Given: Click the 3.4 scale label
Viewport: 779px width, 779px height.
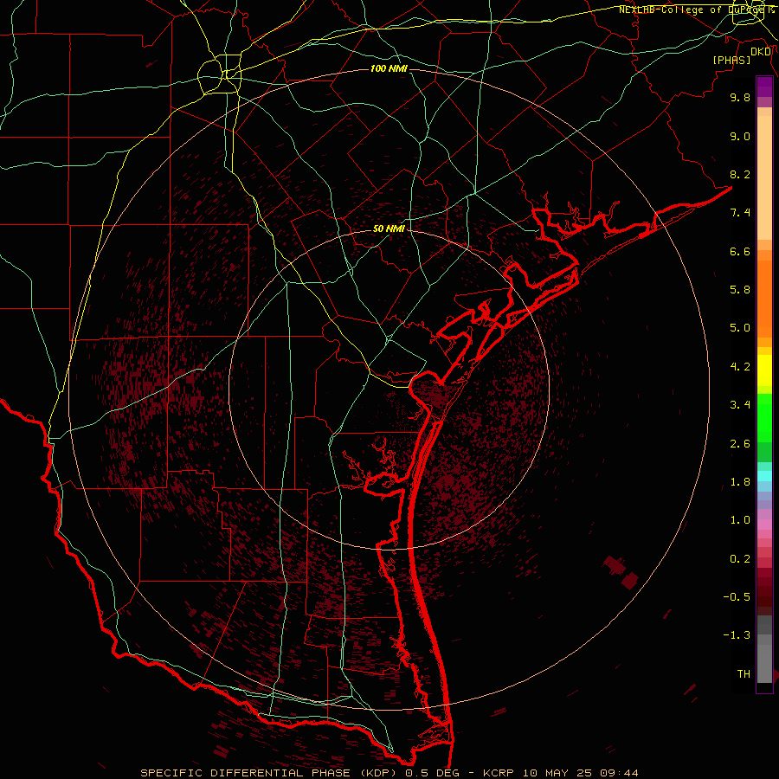Looking at the screenshot, I should [740, 405].
